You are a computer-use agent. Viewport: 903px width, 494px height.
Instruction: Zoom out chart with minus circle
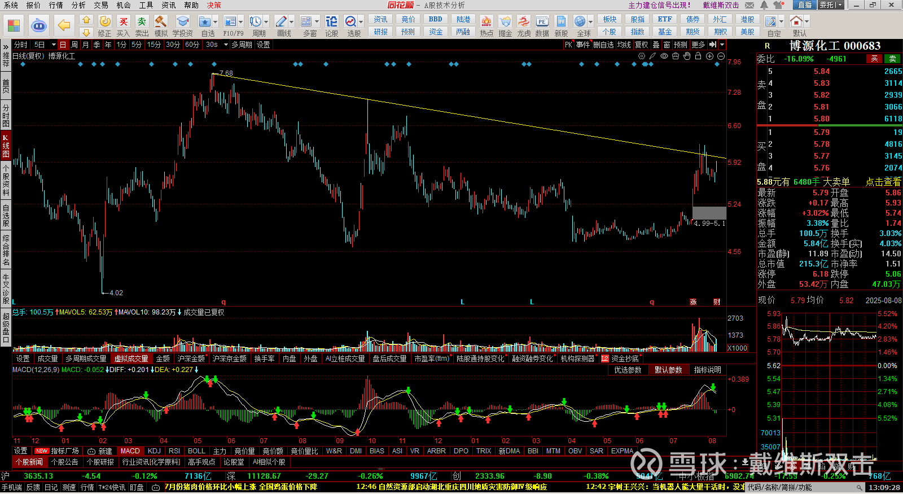(x=721, y=56)
